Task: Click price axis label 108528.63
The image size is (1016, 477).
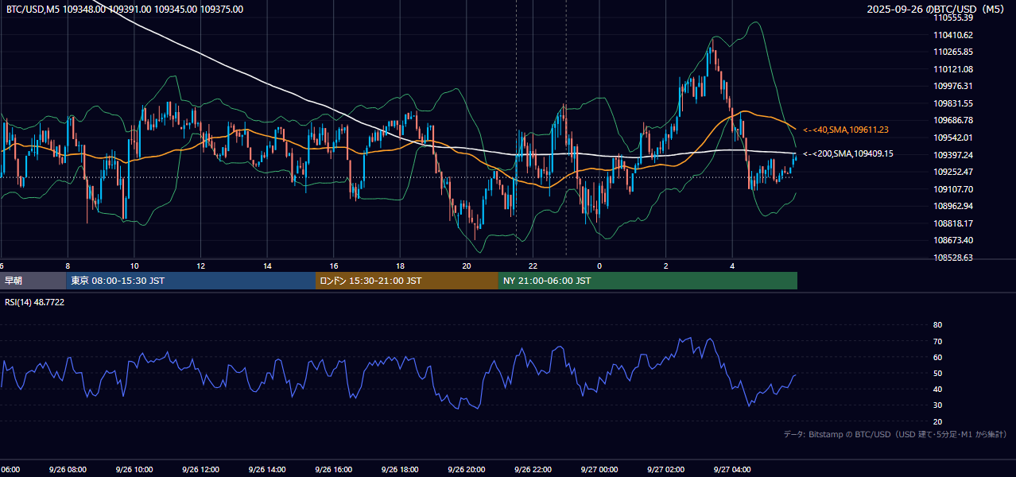Action: (953, 258)
